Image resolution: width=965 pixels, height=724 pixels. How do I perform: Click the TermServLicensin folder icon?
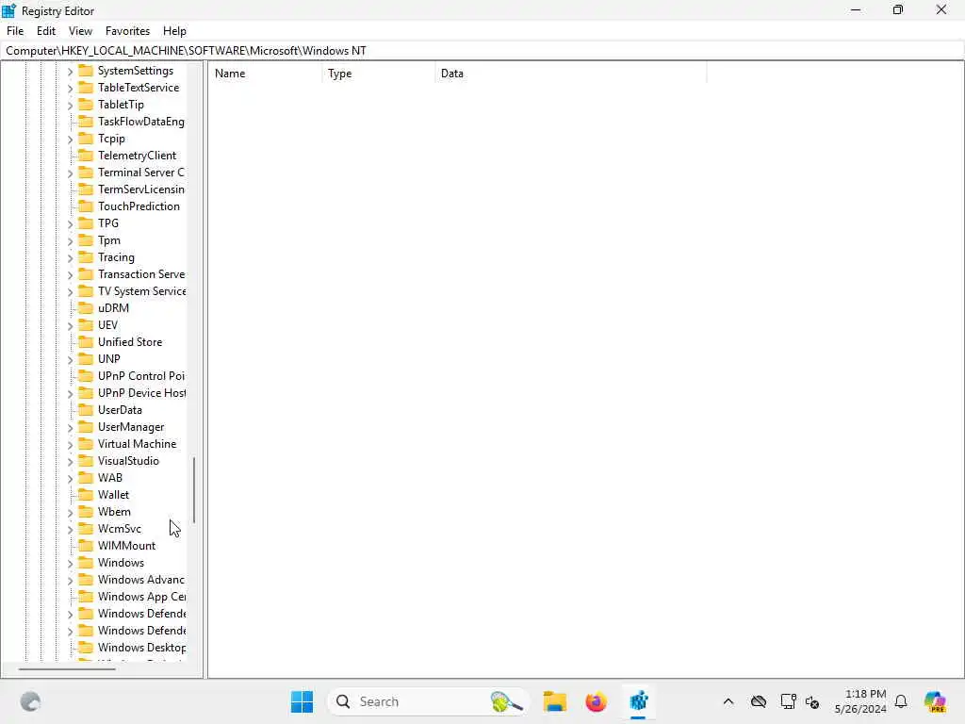click(86, 189)
